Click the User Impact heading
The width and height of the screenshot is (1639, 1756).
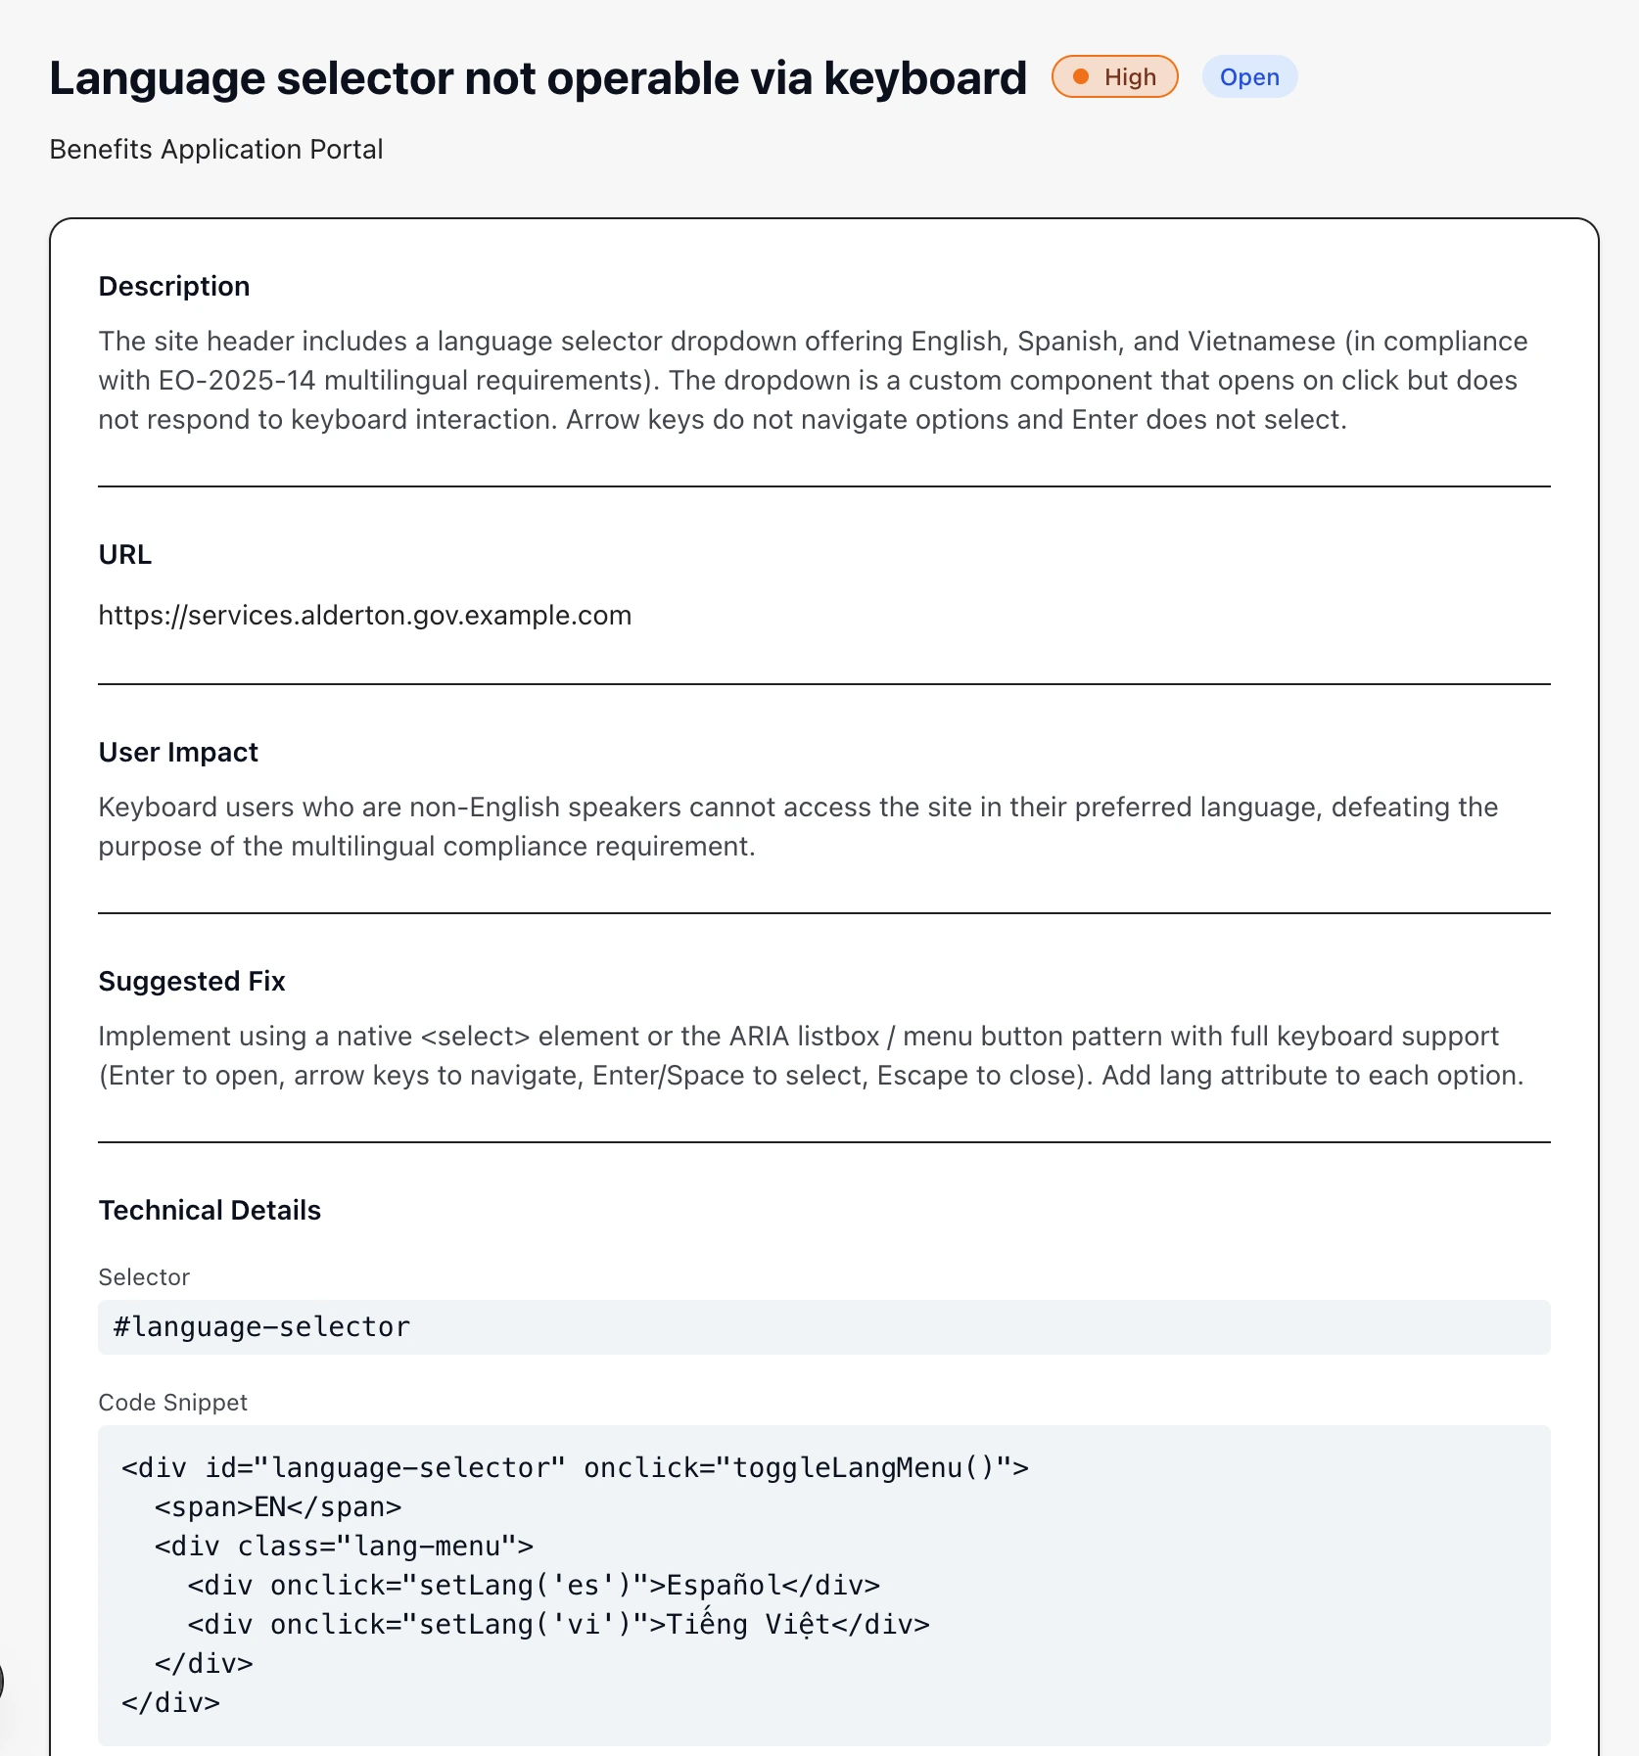(x=177, y=752)
